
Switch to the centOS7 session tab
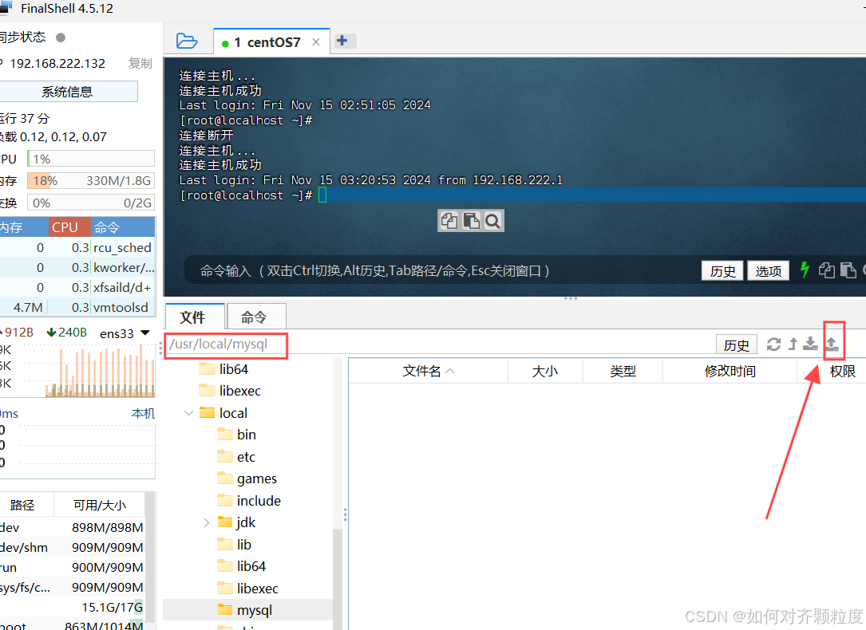pyautogui.click(x=267, y=42)
